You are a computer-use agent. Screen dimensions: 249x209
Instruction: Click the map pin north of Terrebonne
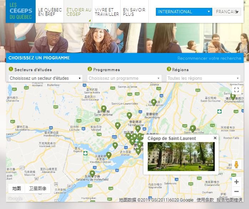(x=129, y=116)
